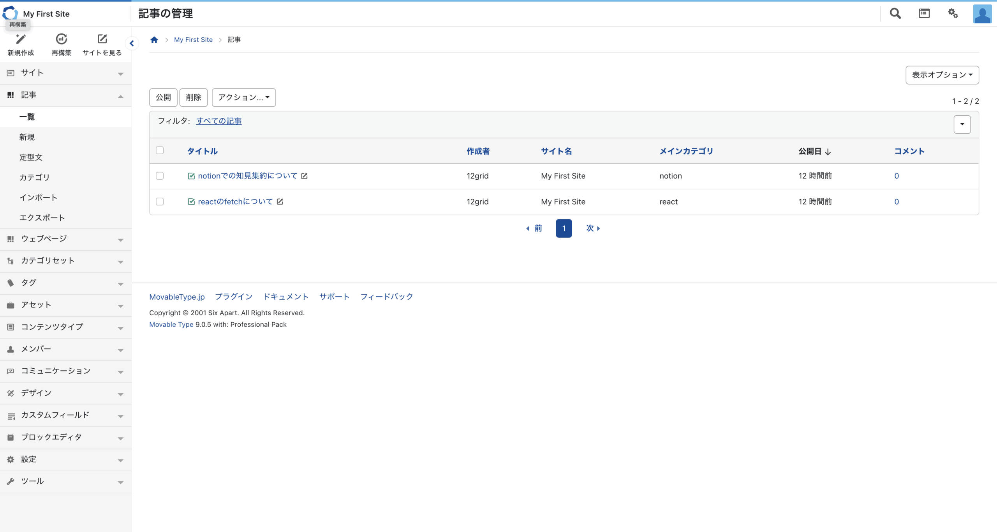This screenshot has height=532, width=997.
Task: Tick the checkbox for the notion article
Action: coord(160,176)
